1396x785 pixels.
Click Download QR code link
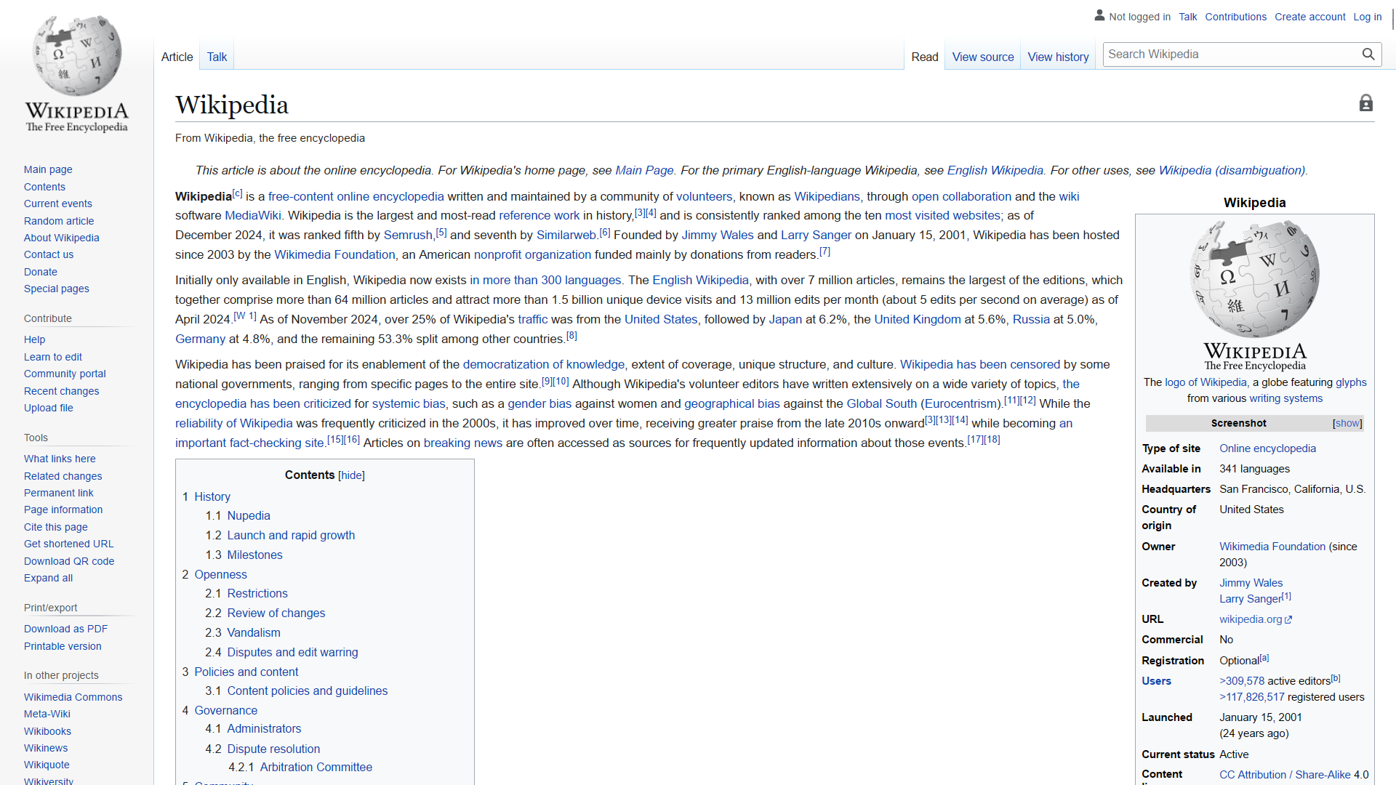click(x=69, y=561)
